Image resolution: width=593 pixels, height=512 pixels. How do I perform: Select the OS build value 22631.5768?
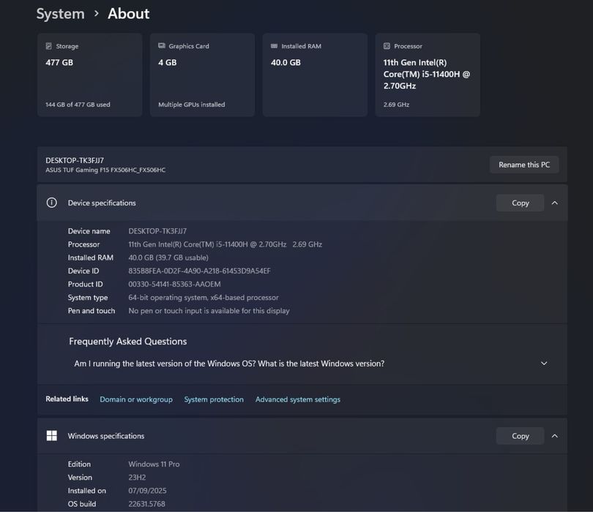(x=146, y=504)
